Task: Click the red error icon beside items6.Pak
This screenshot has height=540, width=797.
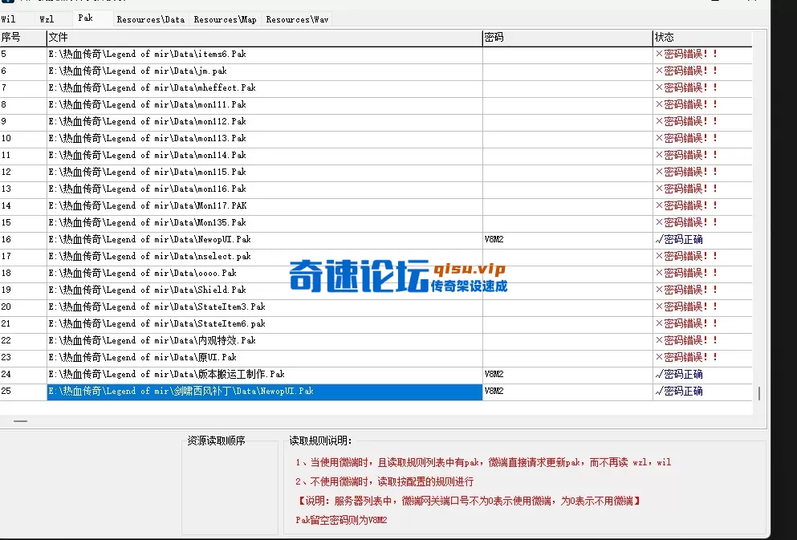Action: pos(658,54)
